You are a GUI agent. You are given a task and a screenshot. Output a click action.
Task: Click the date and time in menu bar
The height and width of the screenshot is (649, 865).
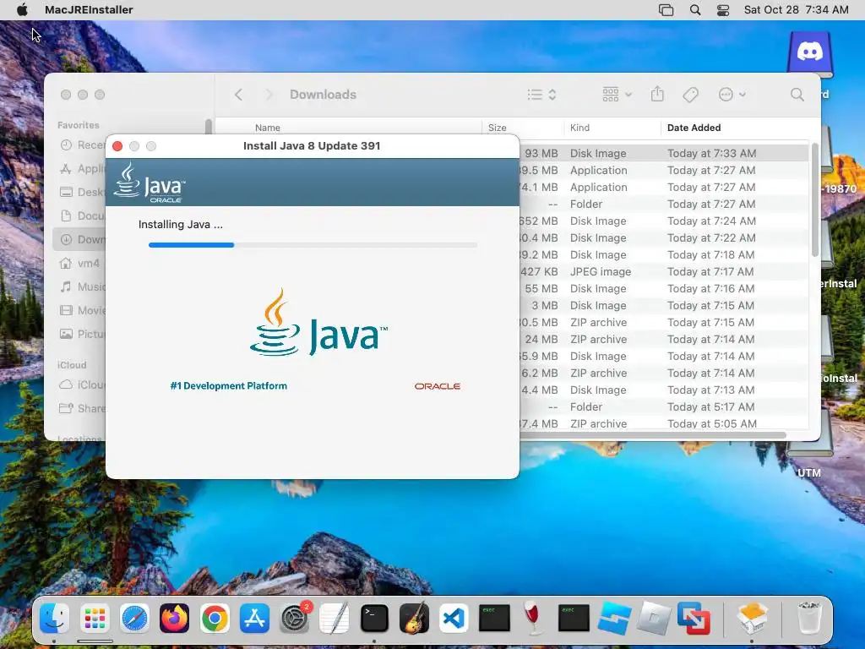pos(796,10)
